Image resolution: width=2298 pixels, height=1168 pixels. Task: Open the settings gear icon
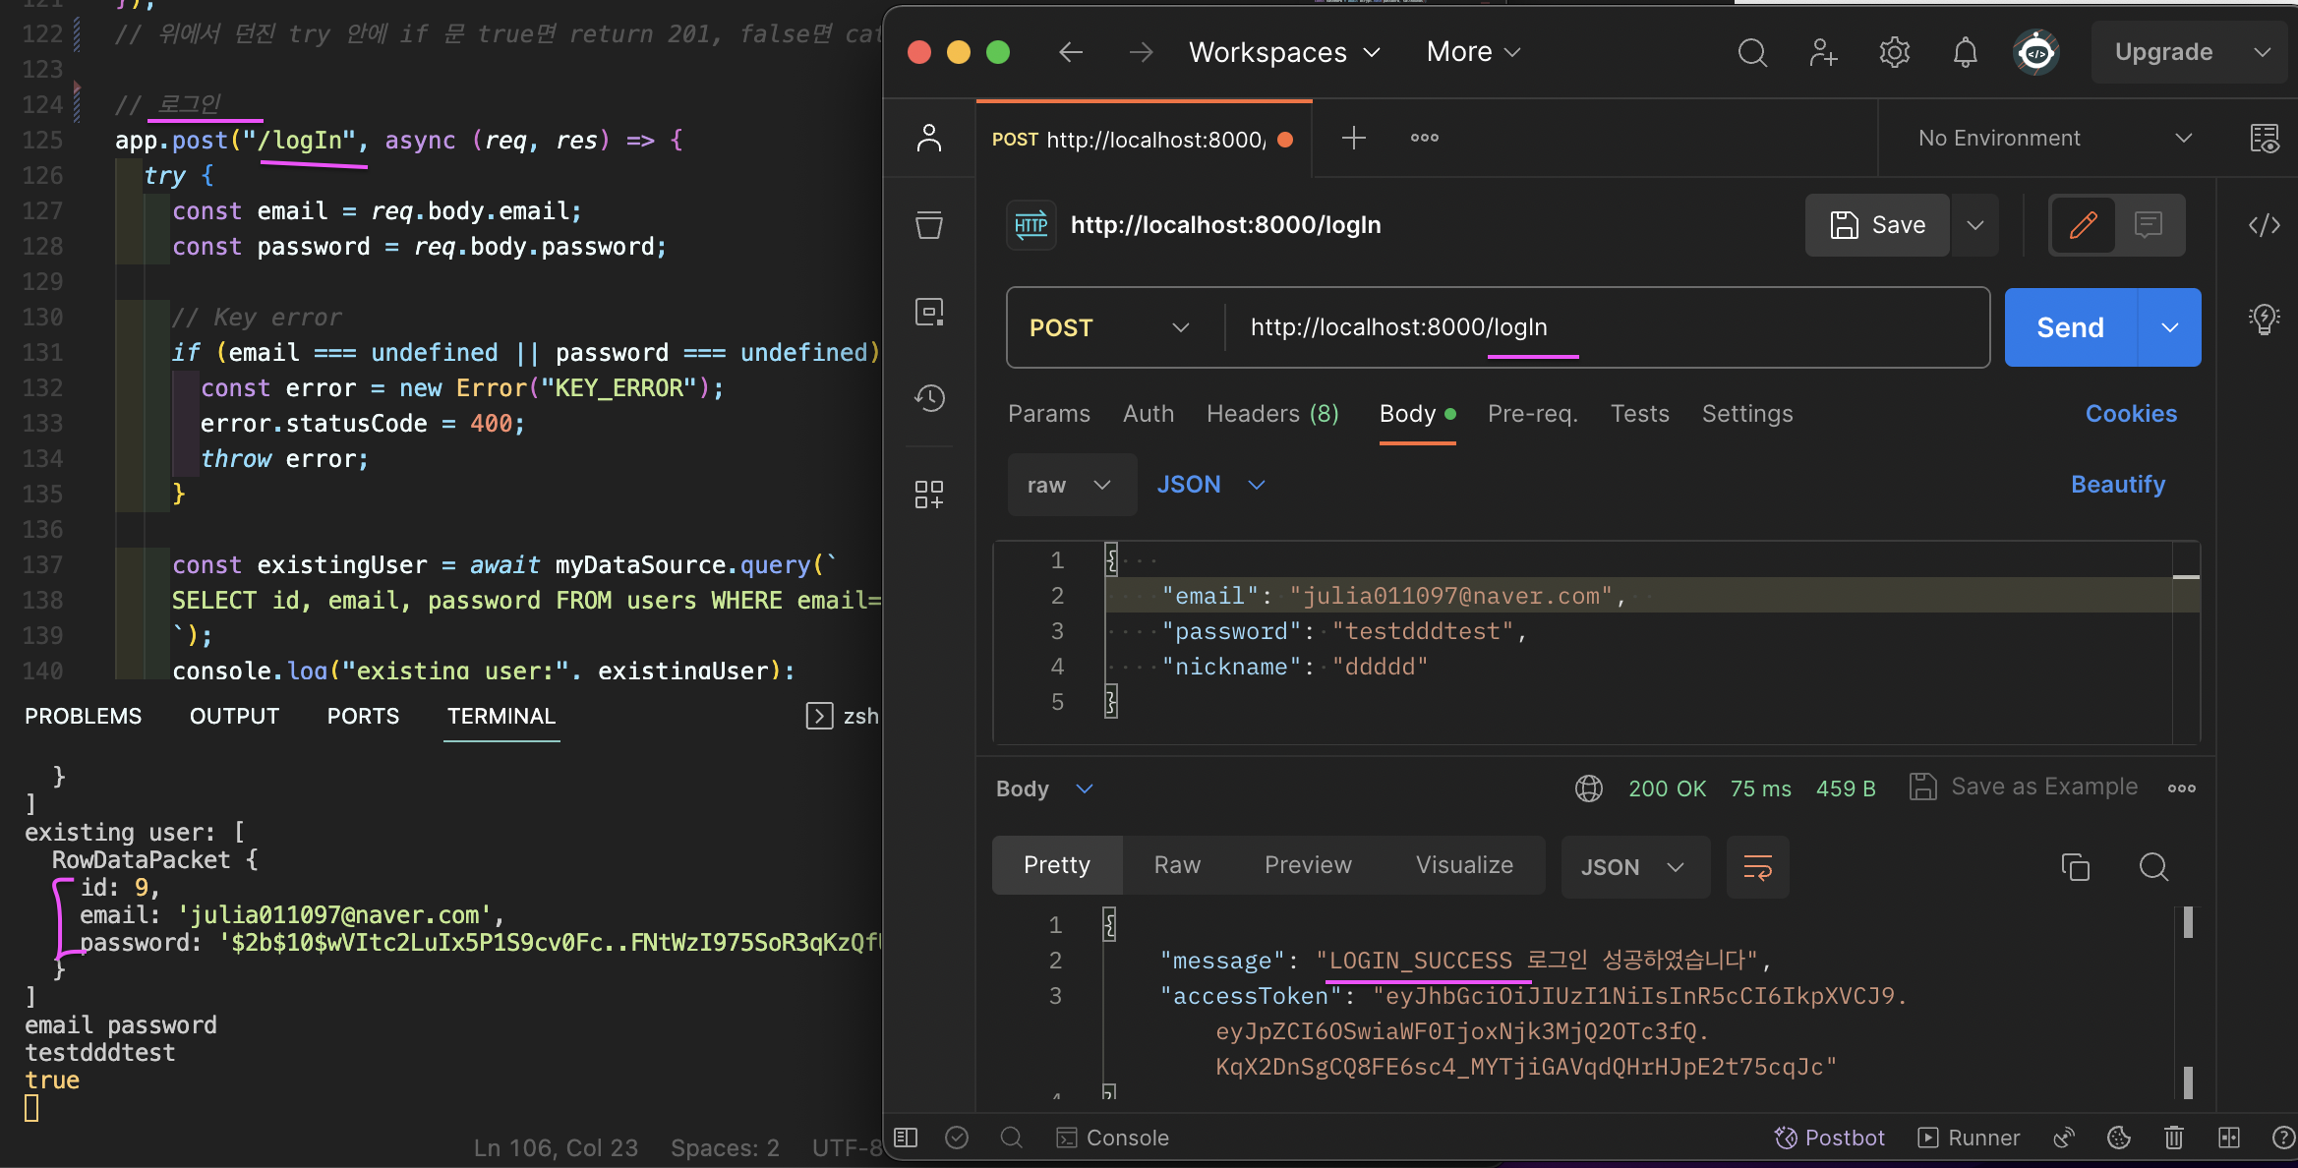(x=1894, y=52)
